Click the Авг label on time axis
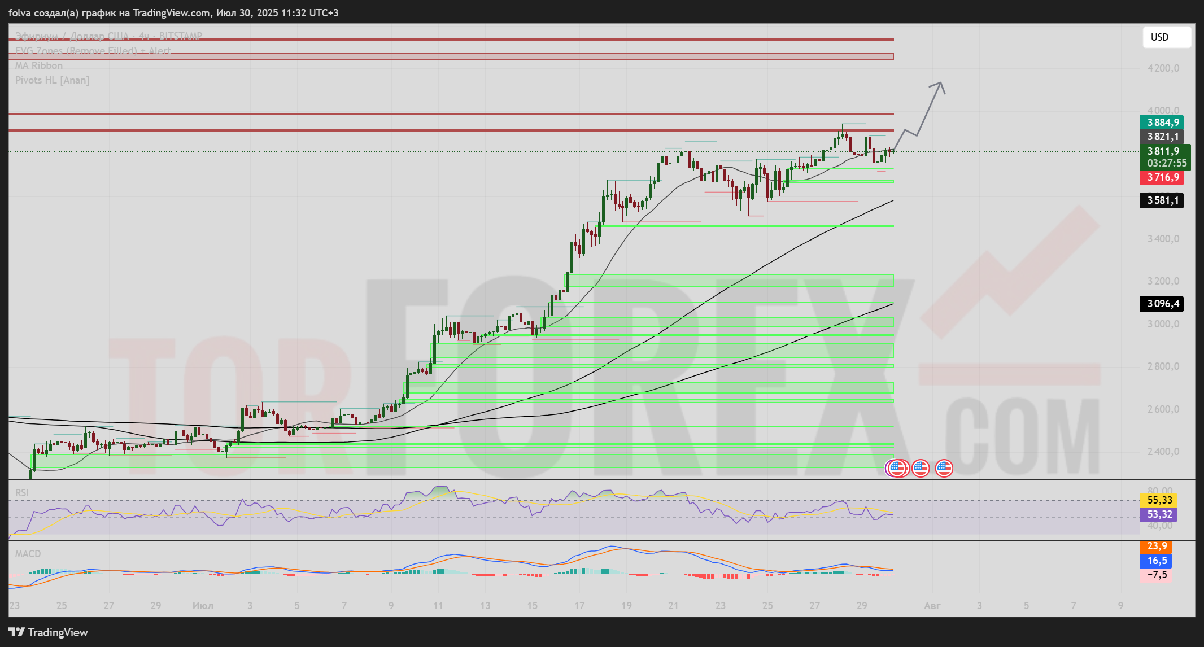The width and height of the screenshot is (1204, 647). [x=932, y=606]
